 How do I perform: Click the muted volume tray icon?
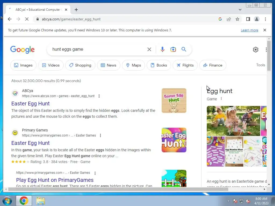[x=248, y=201]
